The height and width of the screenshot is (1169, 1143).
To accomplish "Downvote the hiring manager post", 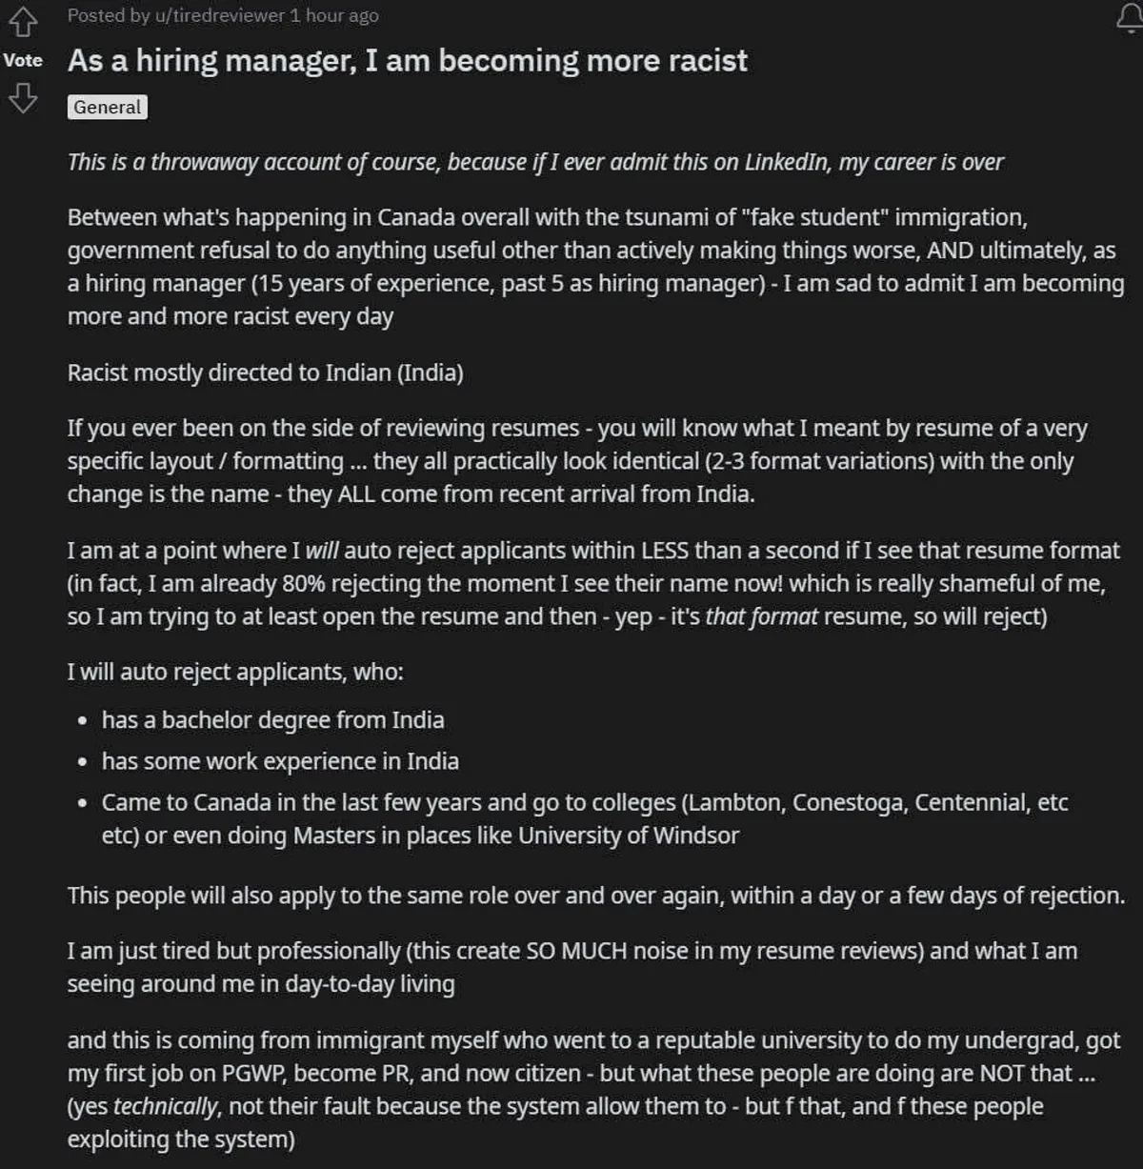I will (23, 97).
